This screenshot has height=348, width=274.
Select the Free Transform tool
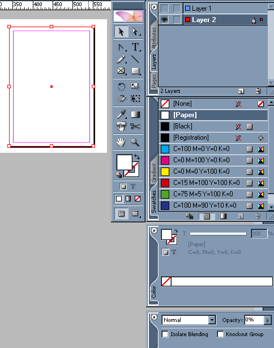click(135, 98)
